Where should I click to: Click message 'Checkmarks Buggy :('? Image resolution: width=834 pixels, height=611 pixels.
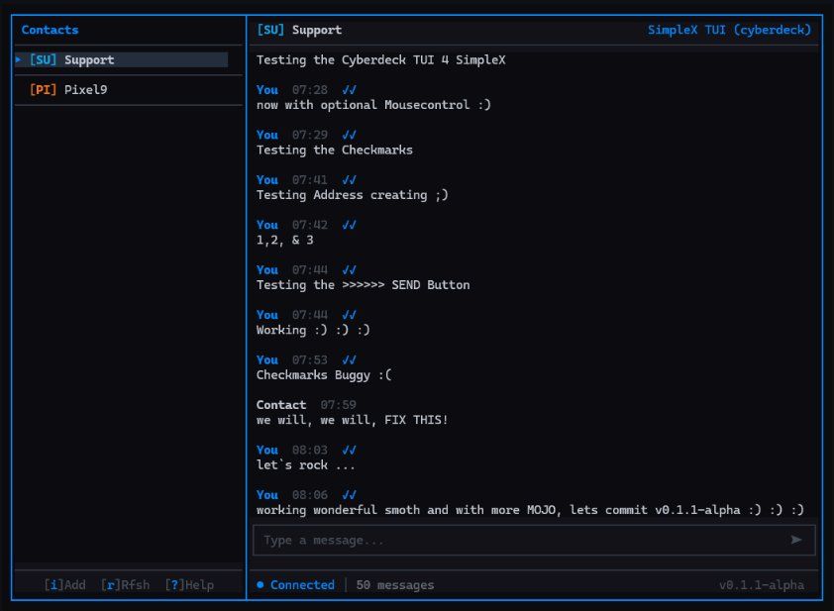(x=324, y=375)
